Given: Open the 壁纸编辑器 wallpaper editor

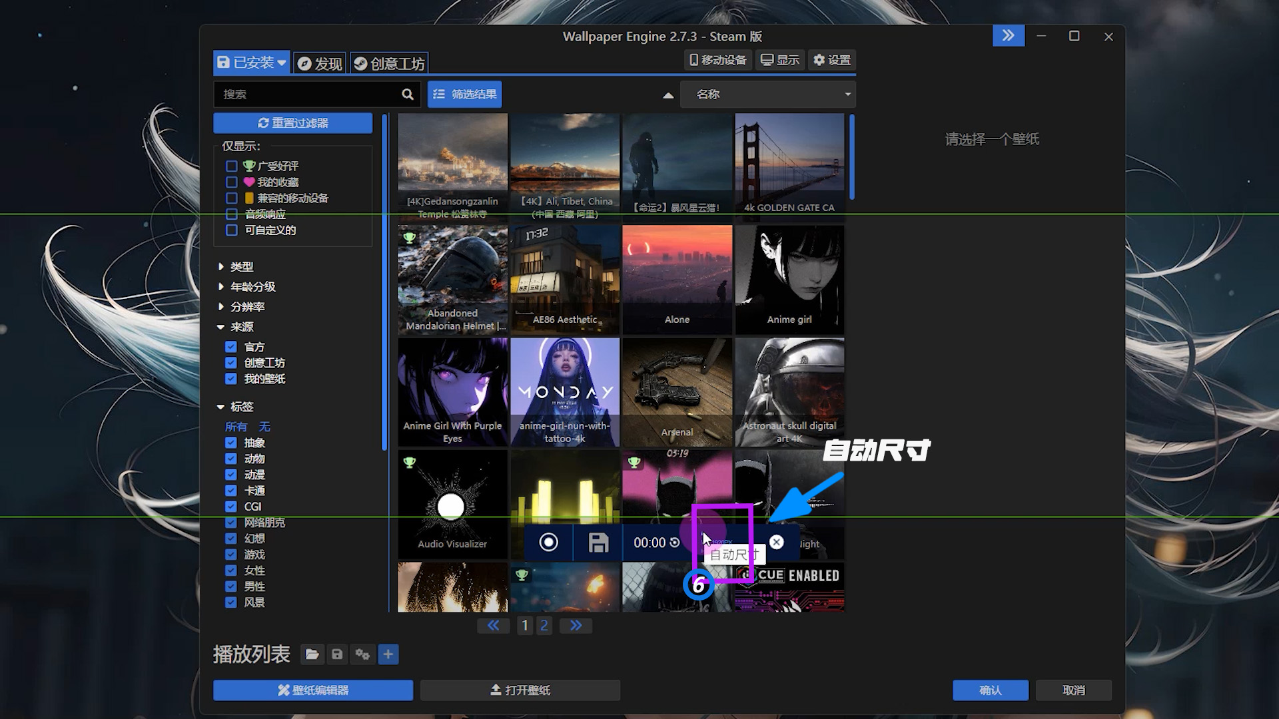Looking at the screenshot, I should click(313, 690).
